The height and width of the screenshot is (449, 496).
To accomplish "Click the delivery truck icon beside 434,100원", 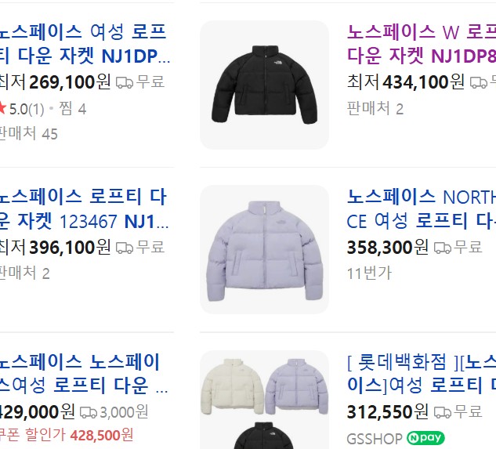I will pyautogui.click(x=478, y=82).
